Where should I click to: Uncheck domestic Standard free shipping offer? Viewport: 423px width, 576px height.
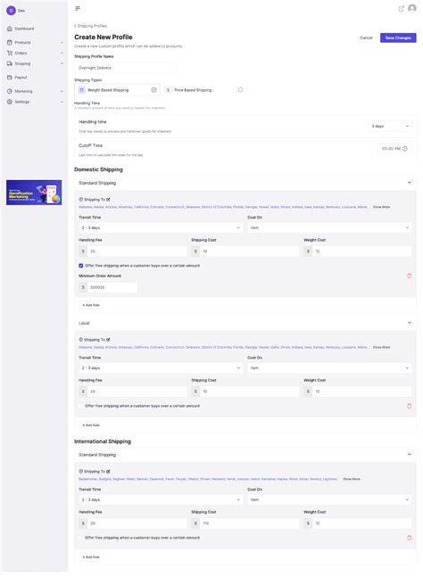[x=81, y=266]
